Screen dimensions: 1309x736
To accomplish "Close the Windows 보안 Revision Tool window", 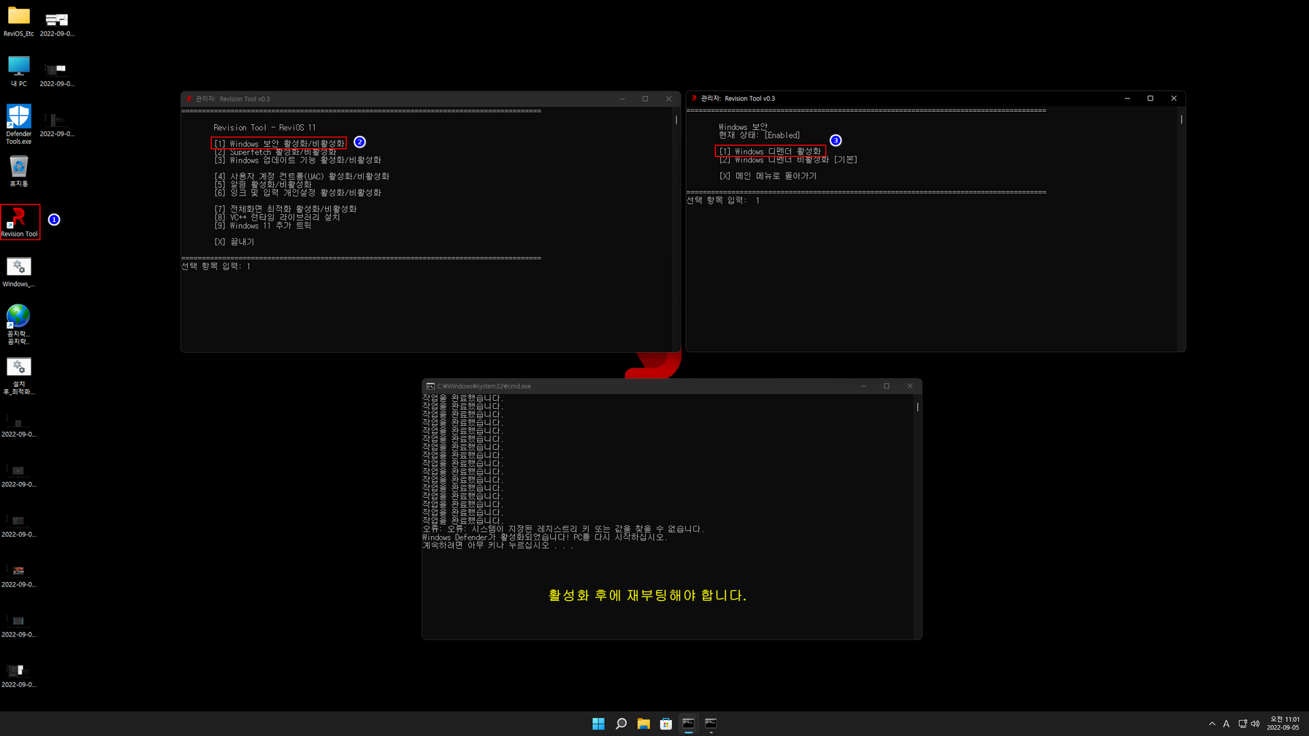I will click(1174, 99).
